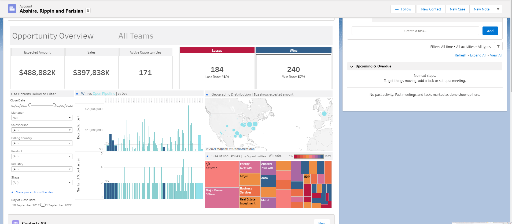Click the Mapbox attribution link

pos(217,149)
